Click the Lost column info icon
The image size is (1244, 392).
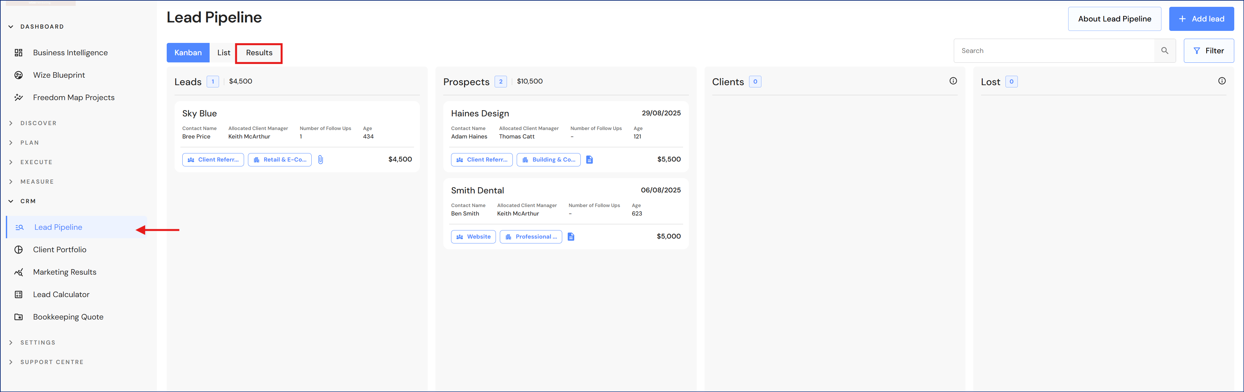tap(1221, 81)
